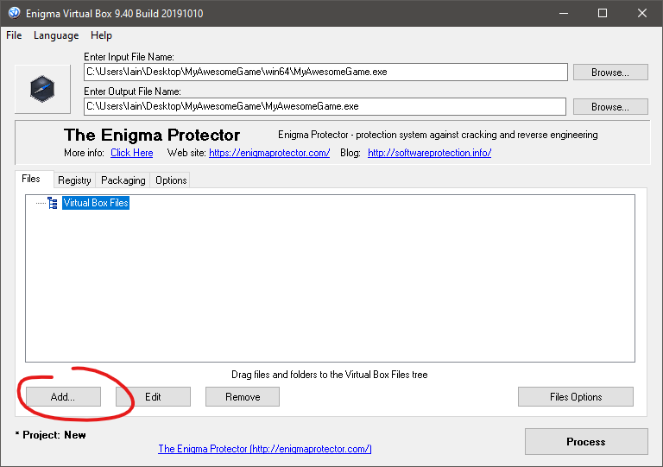
Task: Start packaging with the Process button
Action: tap(585, 442)
